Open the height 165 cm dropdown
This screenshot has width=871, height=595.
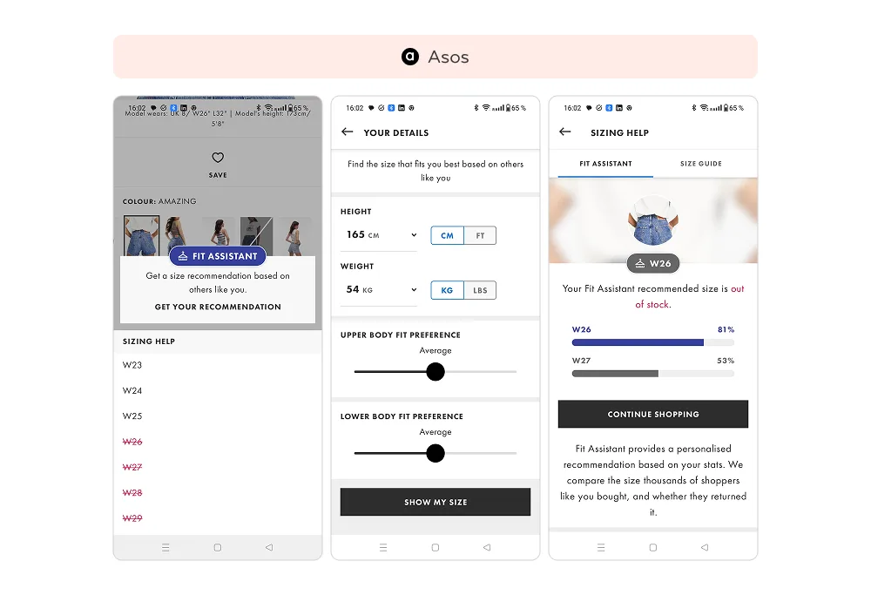(379, 235)
